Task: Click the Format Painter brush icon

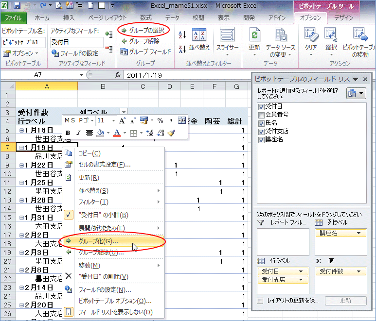Action: click(x=171, y=133)
